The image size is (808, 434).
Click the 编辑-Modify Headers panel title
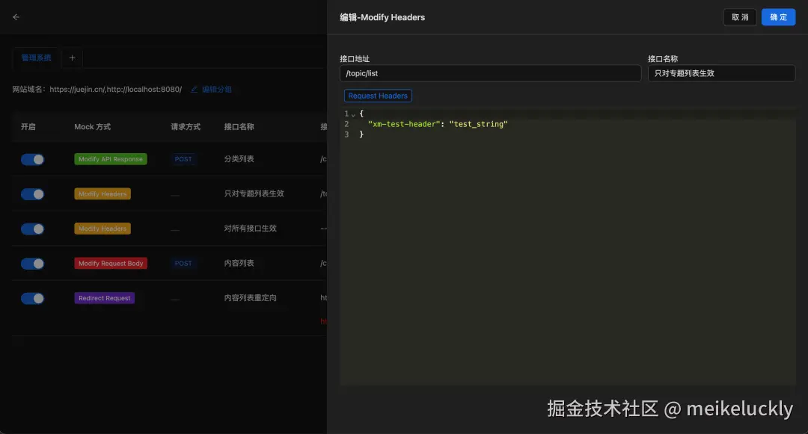point(382,17)
